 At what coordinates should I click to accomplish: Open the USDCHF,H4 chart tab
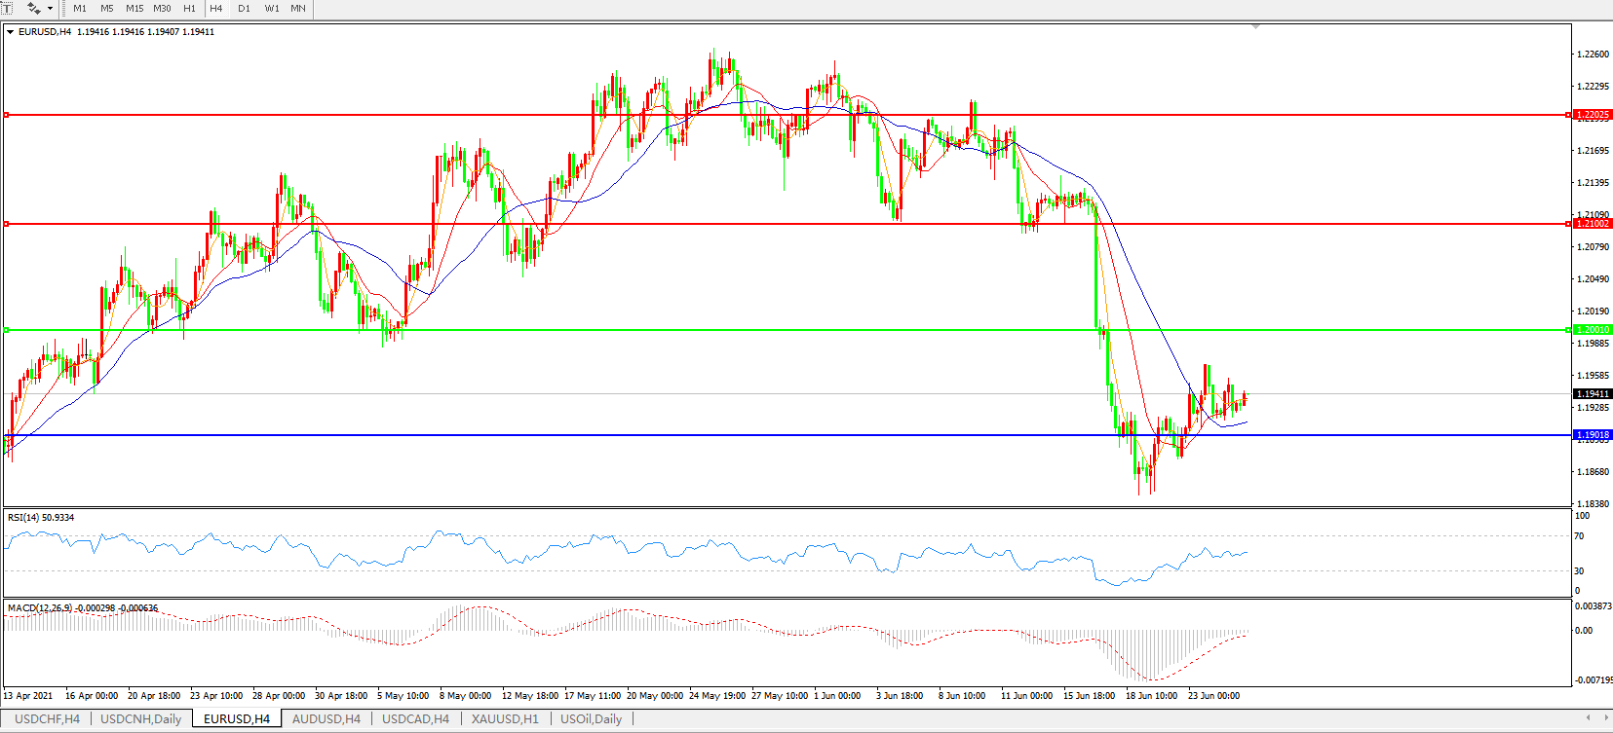pyautogui.click(x=47, y=719)
